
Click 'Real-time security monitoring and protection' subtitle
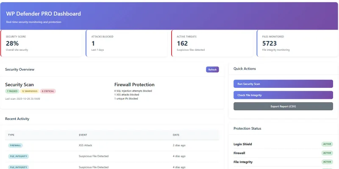pos(33,22)
